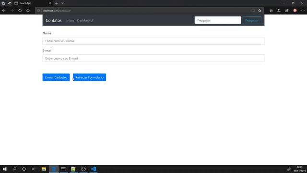Open Task View on taskbar
The width and height of the screenshot is (307, 173).
tap(34, 169)
